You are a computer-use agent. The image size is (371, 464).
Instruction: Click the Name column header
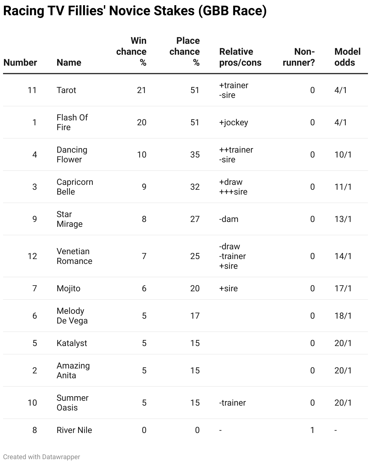click(x=69, y=62)
